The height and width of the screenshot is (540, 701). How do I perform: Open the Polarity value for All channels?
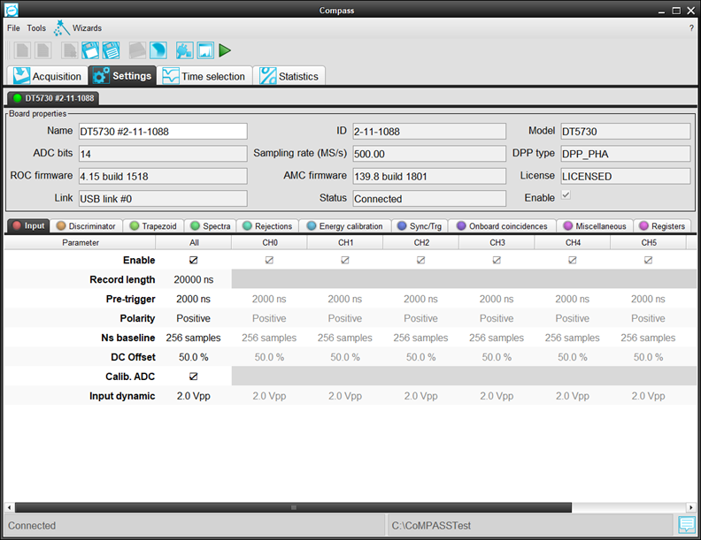coord(193,318)
